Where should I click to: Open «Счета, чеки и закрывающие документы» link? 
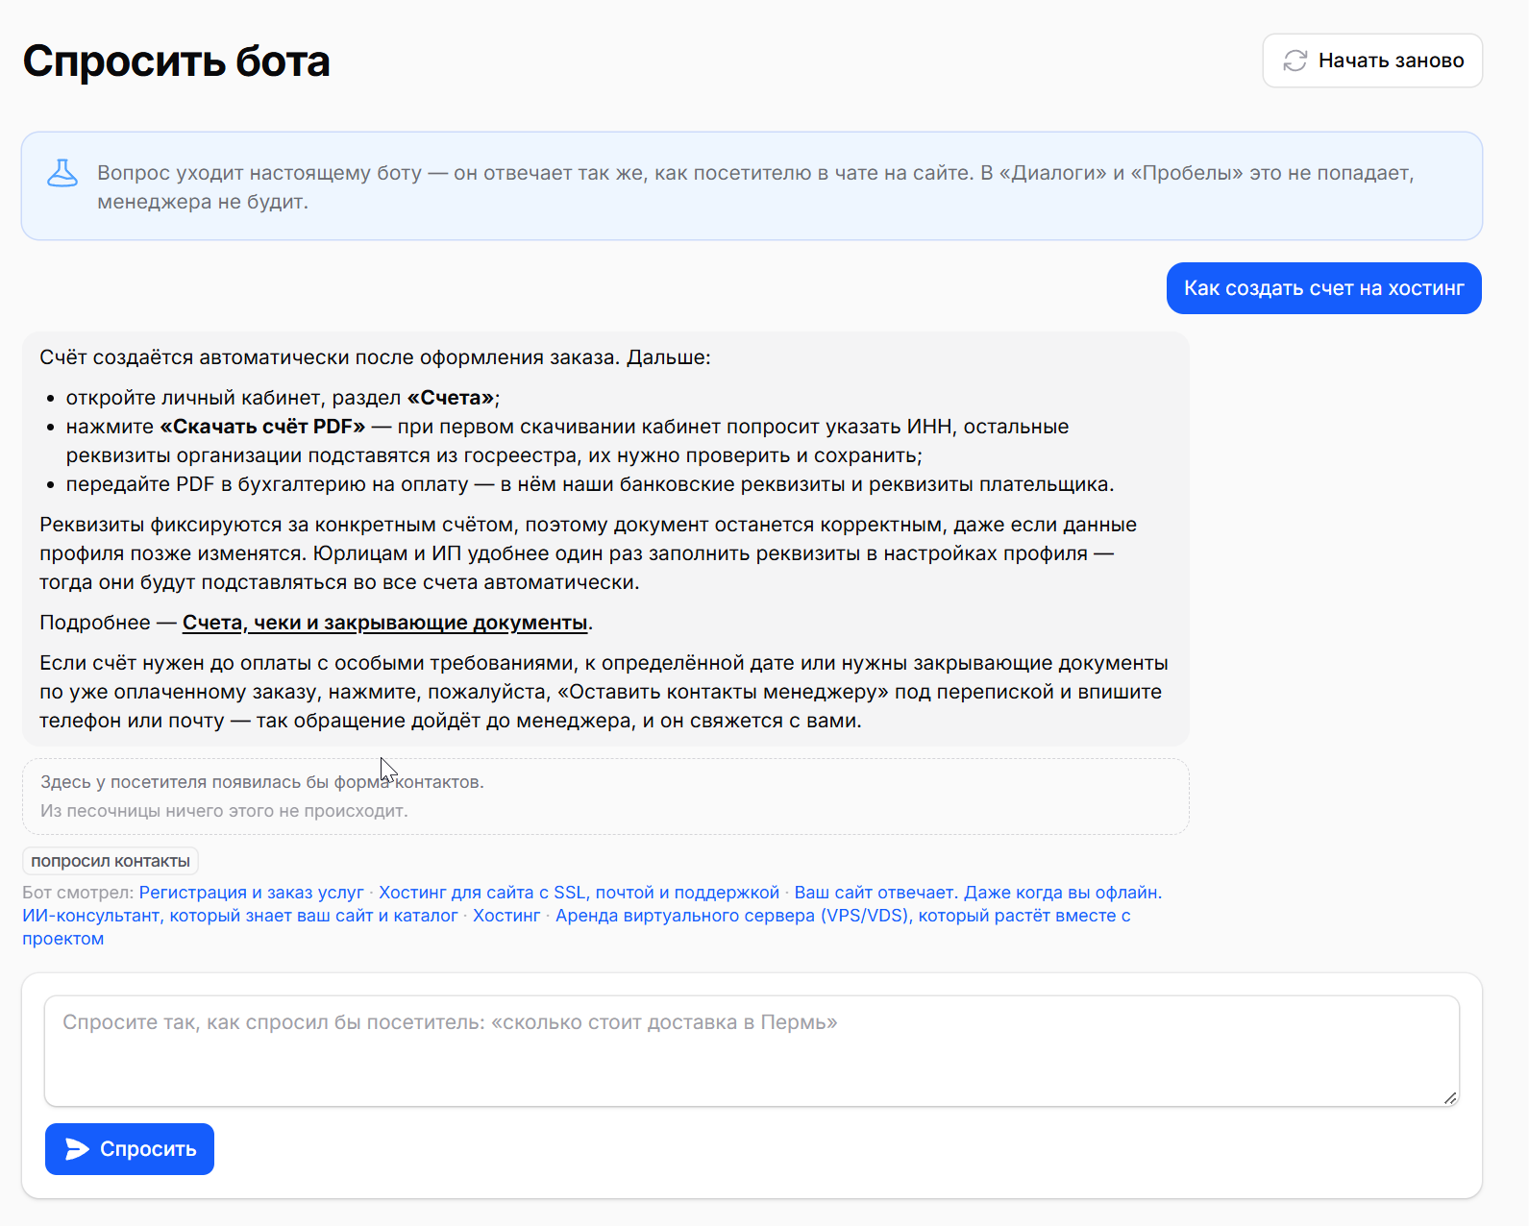(384, 623)
